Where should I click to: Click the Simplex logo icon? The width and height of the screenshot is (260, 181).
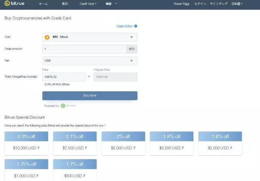pyautogui.click(x=63, y=106)
